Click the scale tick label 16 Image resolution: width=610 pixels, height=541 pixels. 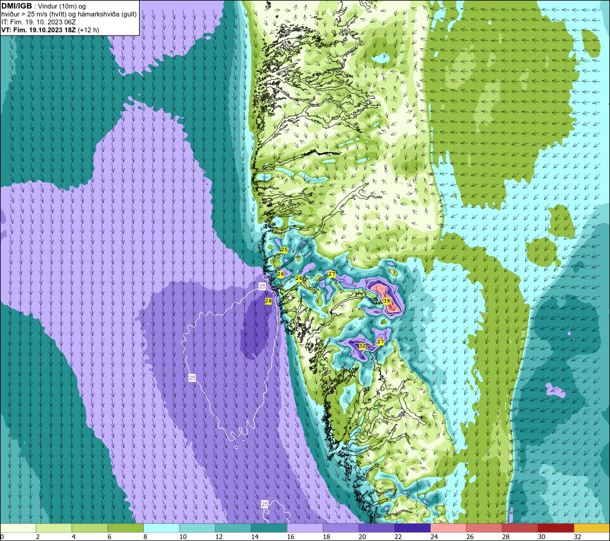[290, 537]
